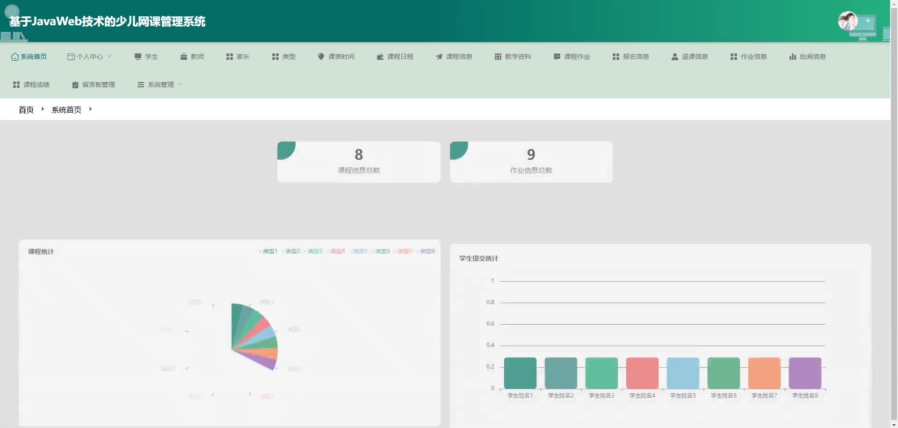Viewport: 898px width, 428px height.
Task: Click the red bar above 学生姓名4
Action: coord(642,373)
